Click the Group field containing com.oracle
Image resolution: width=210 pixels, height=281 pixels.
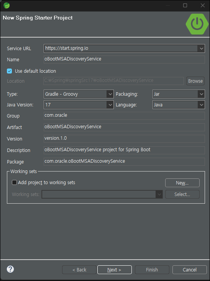click(x=124, y=116)
